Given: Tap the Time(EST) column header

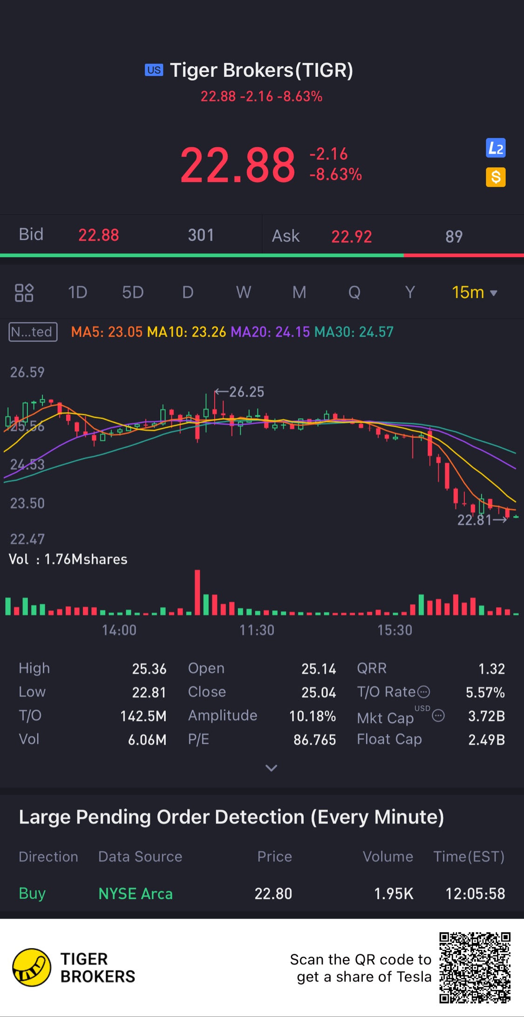Looking at the screenshot, I should pos(469,857).
